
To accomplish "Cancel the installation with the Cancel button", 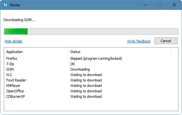I will point(166,41).
